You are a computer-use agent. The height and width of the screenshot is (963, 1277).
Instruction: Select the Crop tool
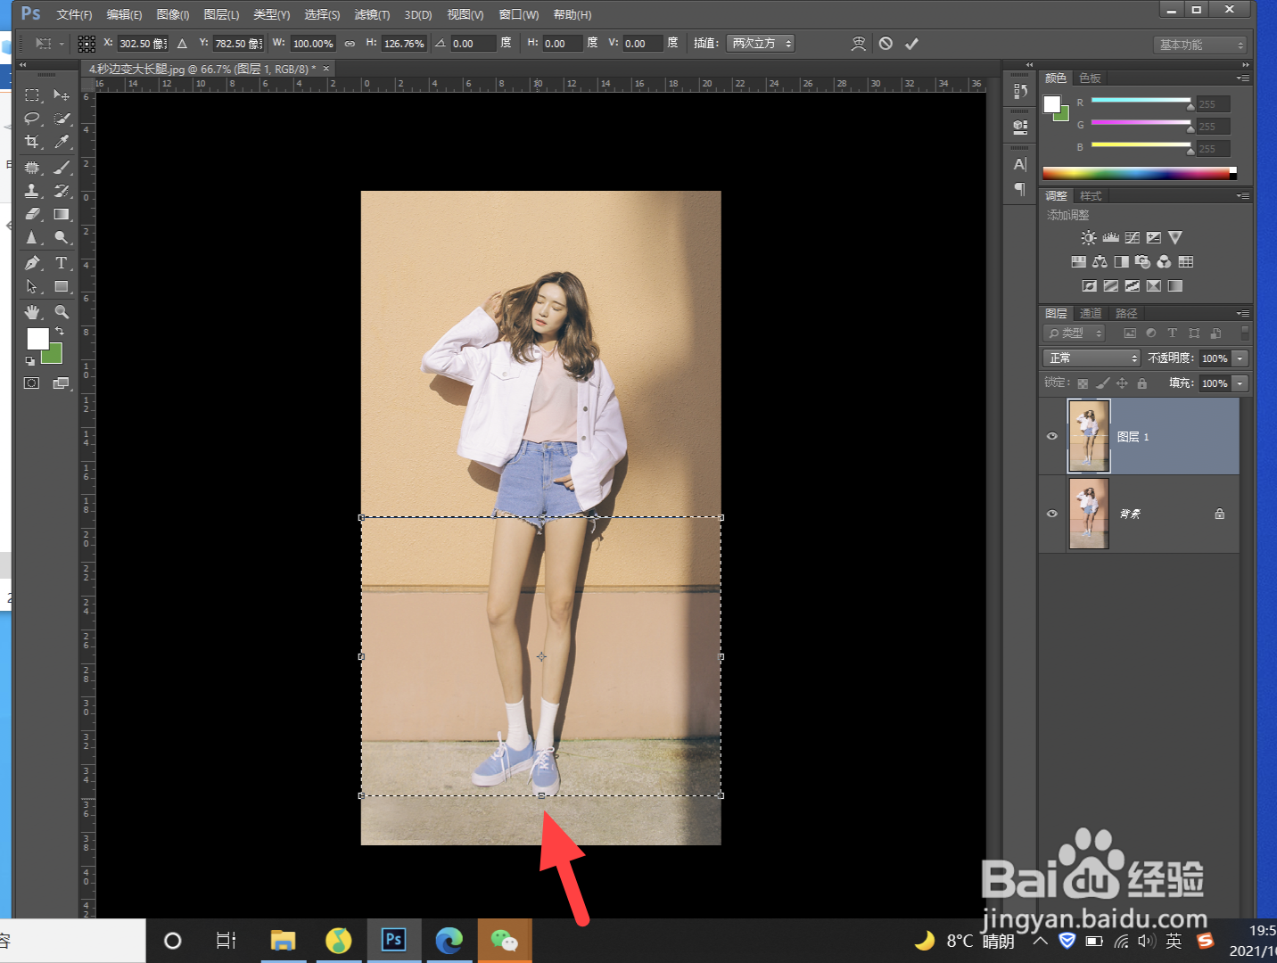pos(32,142)
